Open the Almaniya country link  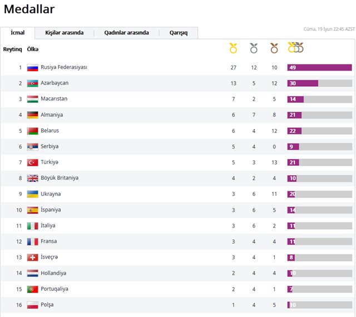[52, 115]
